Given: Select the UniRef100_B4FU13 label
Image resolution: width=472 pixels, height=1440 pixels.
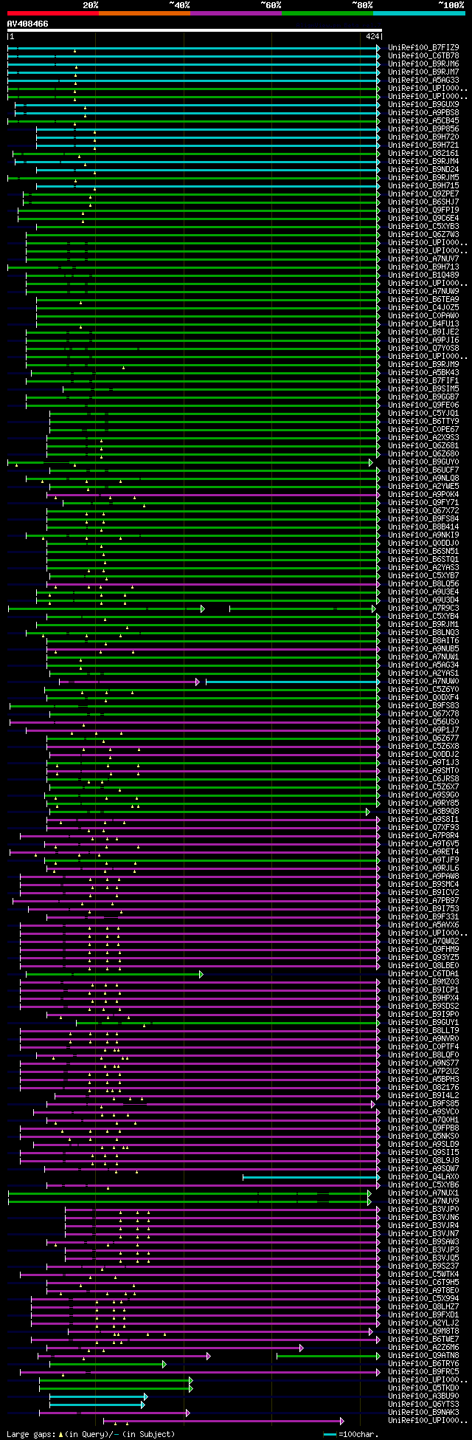Looking at the screenshot, I should (x=423, y=324).
